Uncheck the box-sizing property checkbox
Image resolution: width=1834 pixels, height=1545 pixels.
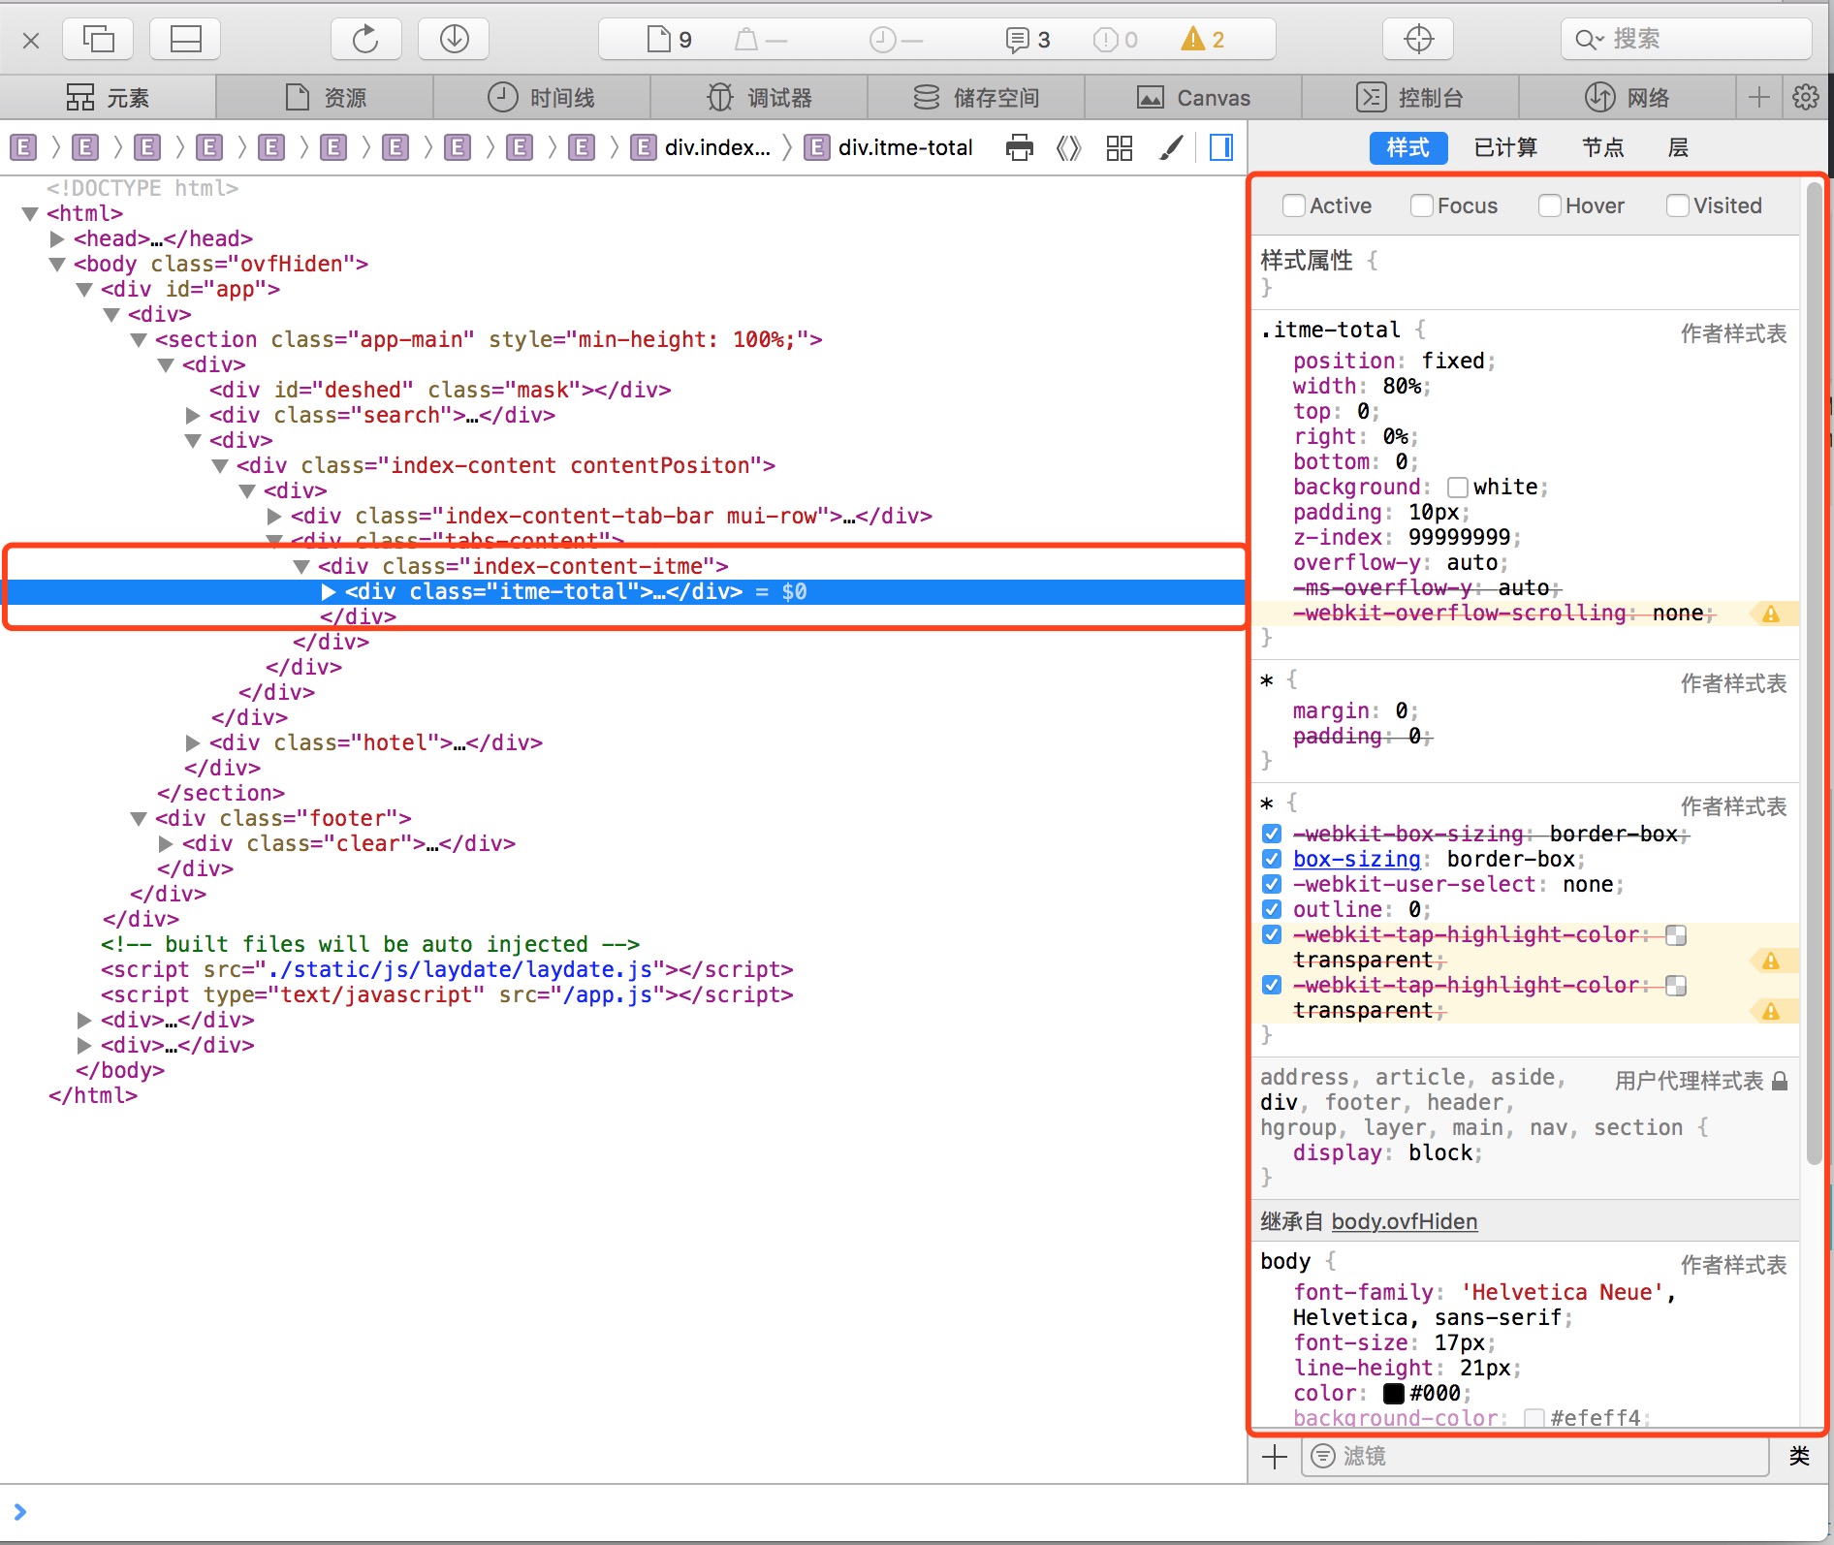tap(1272, 860)
